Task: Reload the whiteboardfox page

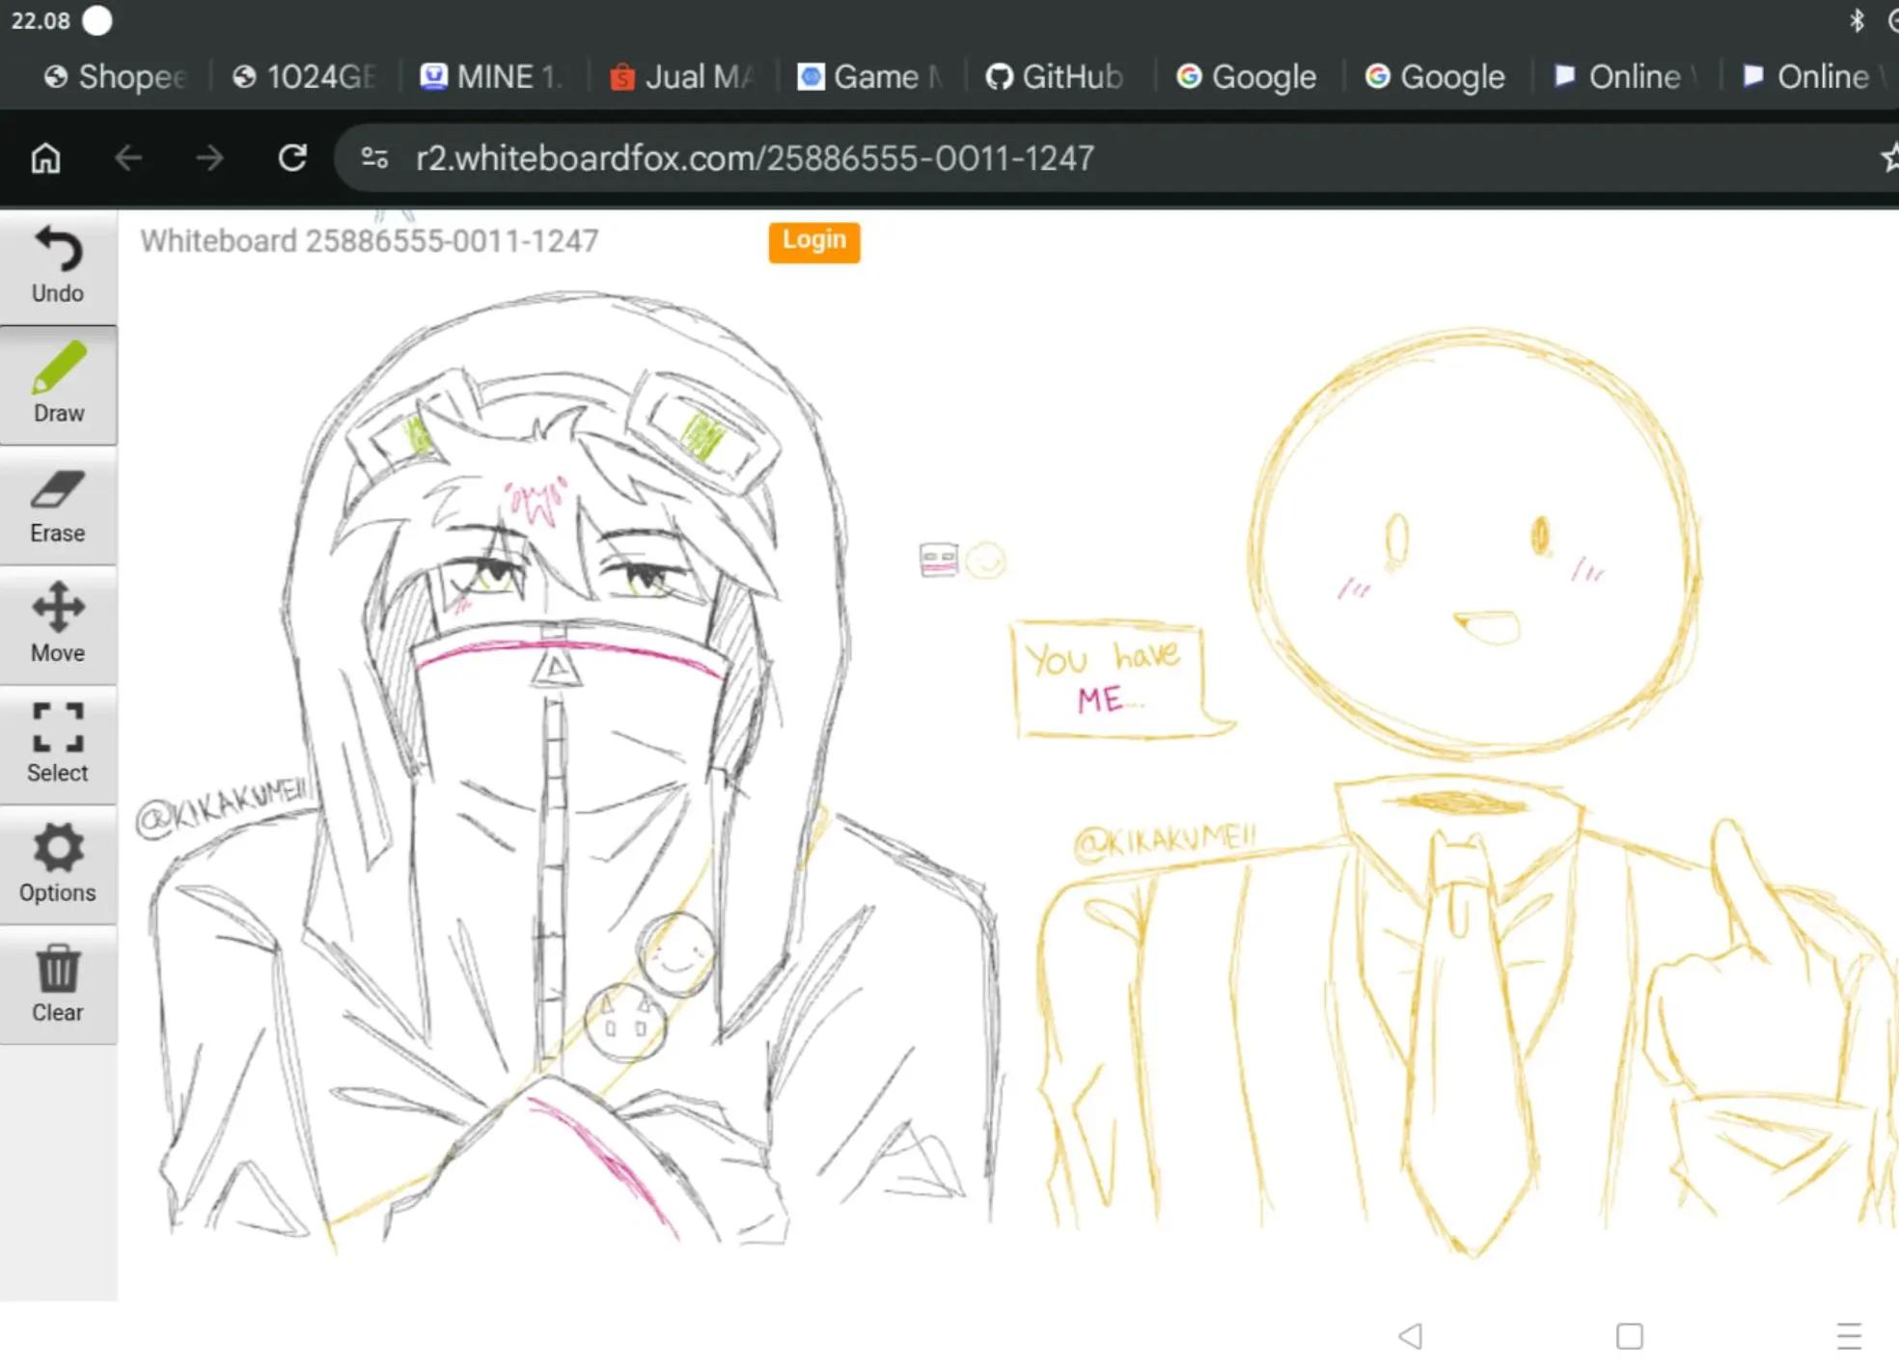Action: [292, 157]
